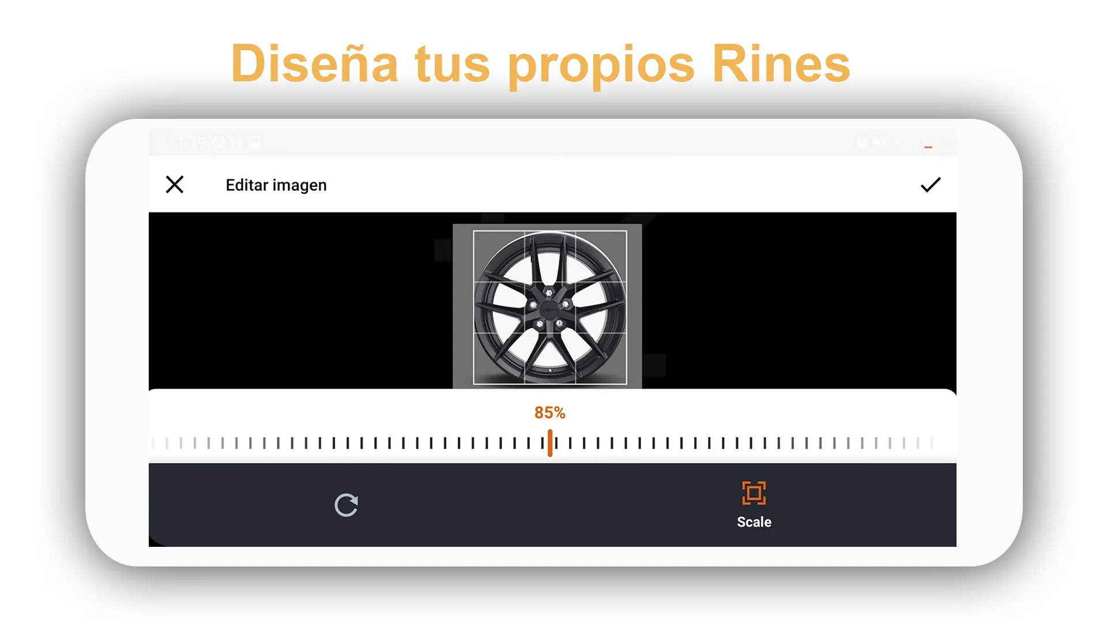Image resolution: width=1107 pixels, height=623 pixels.
Task: Click the rotate/reset icon
Action: 348,504
